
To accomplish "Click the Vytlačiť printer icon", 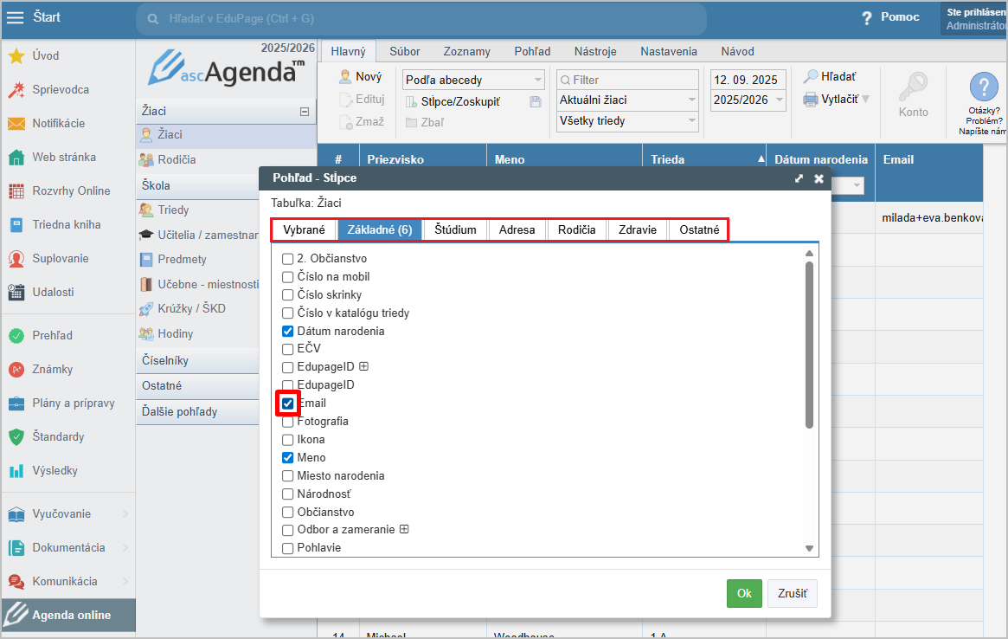I will coord(810,100).
